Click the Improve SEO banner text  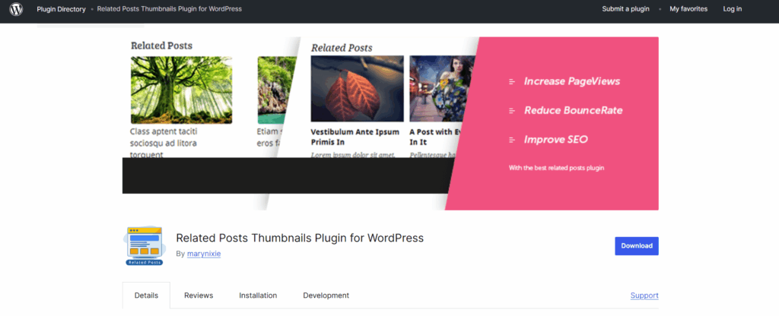tap(555, 140)
